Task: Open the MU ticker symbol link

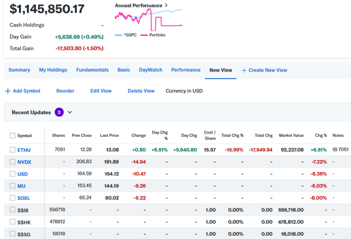Action: tap(21, 186)
